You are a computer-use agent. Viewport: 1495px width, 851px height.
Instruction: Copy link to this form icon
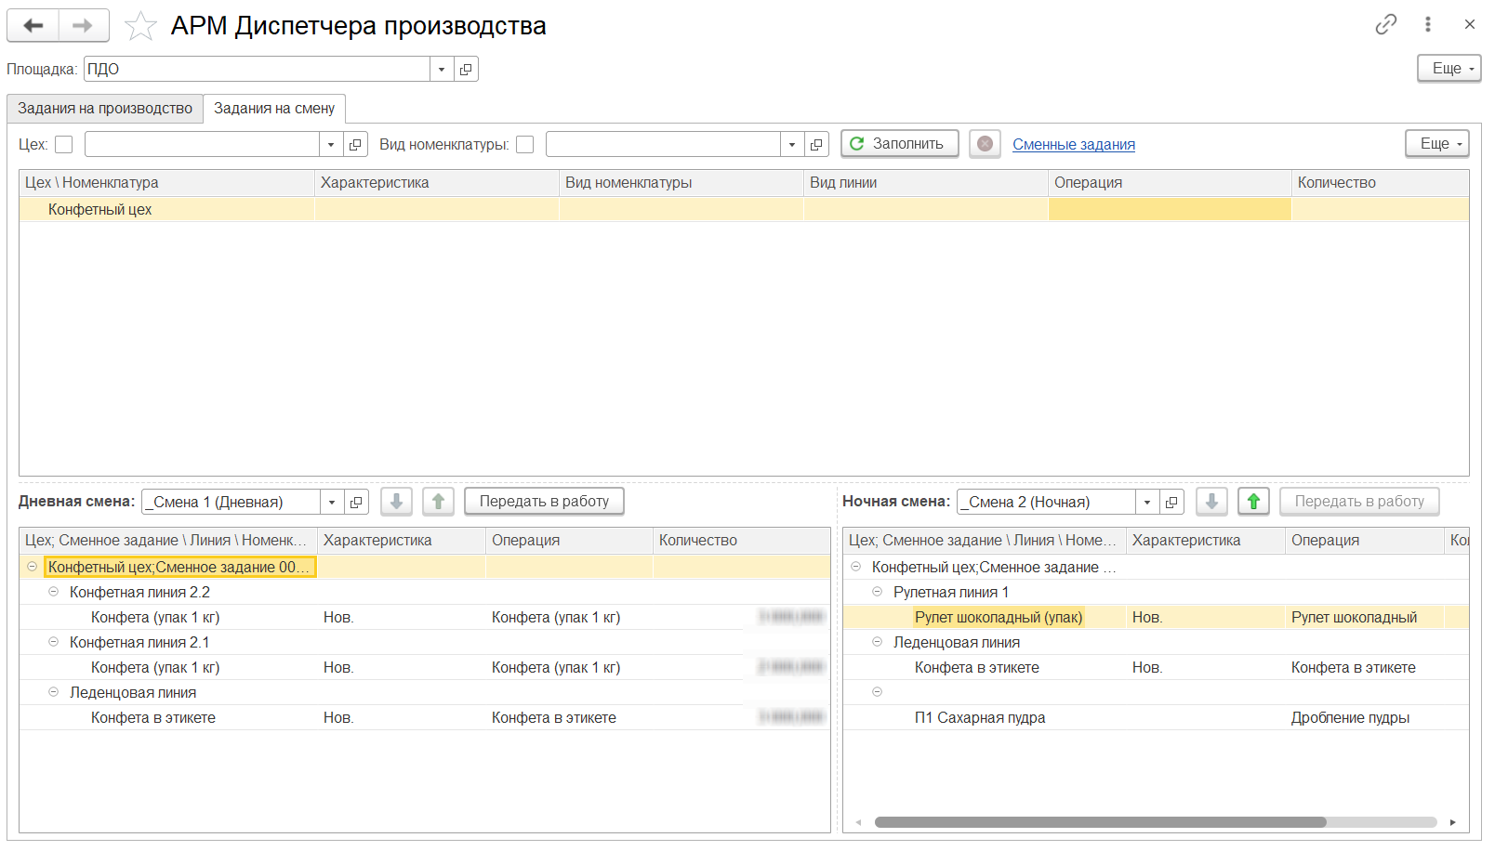pos(1385,24)
